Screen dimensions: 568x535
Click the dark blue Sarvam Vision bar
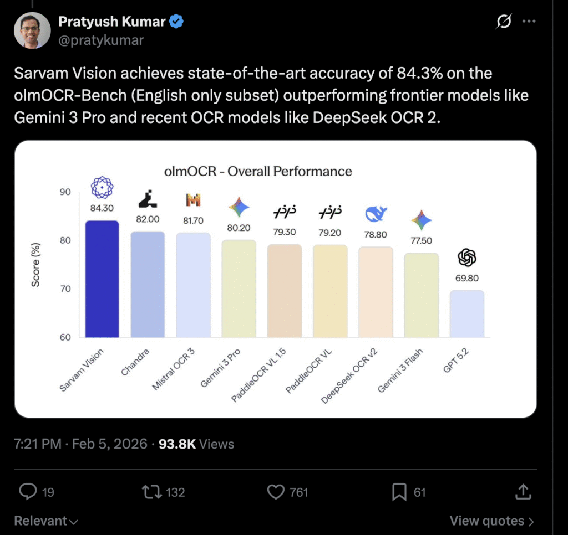(x=102, y=279)
